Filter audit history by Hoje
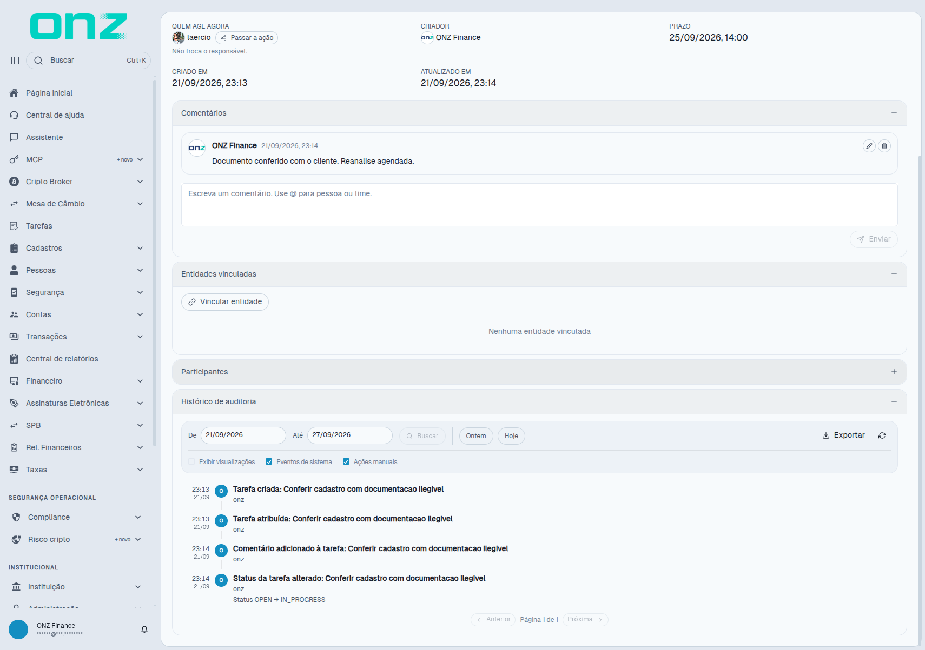Viewport: 925px width, 650px height. pos(511,436)
